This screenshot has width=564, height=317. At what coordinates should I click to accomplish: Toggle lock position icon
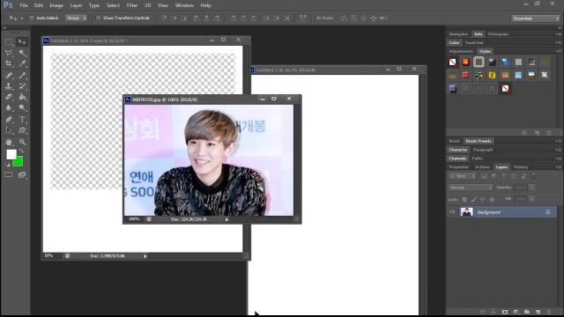point(483,200)
